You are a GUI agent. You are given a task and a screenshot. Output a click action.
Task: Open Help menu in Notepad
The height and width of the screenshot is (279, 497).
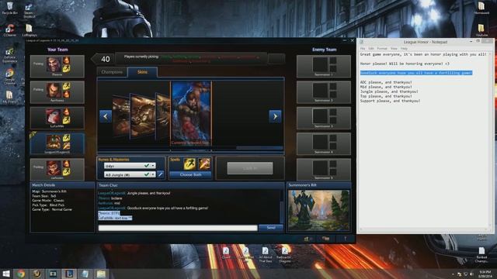point(404,48)
